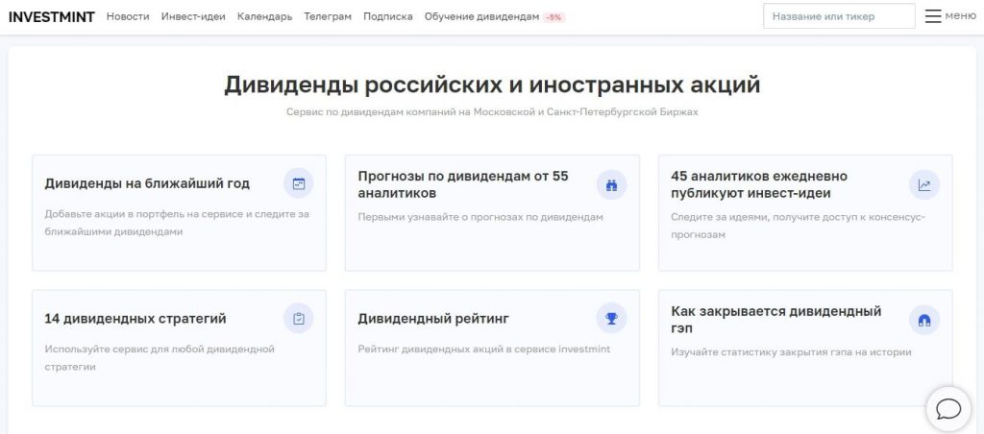The image size is (984, 434).
Task: Click the magnet icon on dividend gap card
Action: tap(924, 320)
